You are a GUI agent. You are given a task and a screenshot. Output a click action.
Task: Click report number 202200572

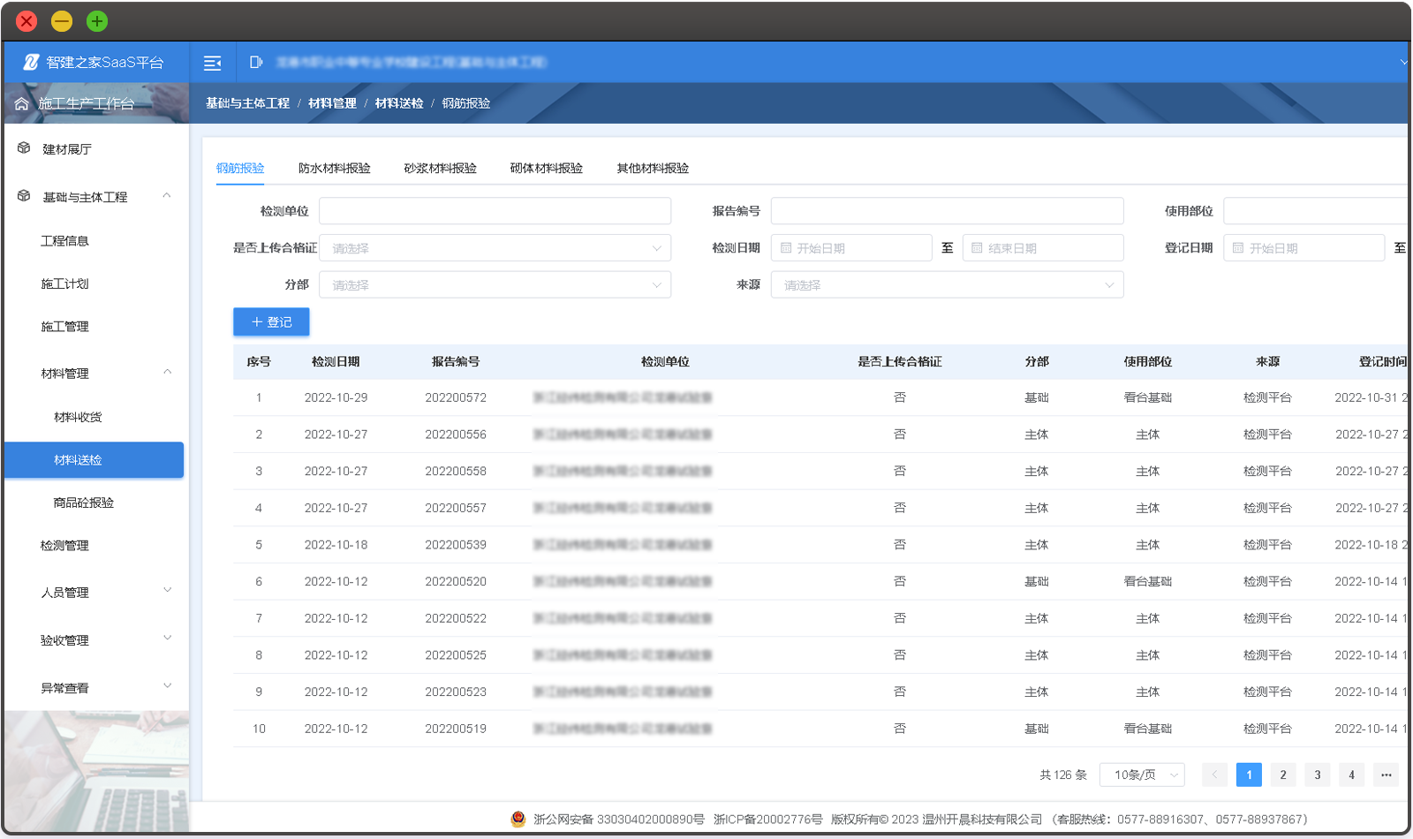456,398
